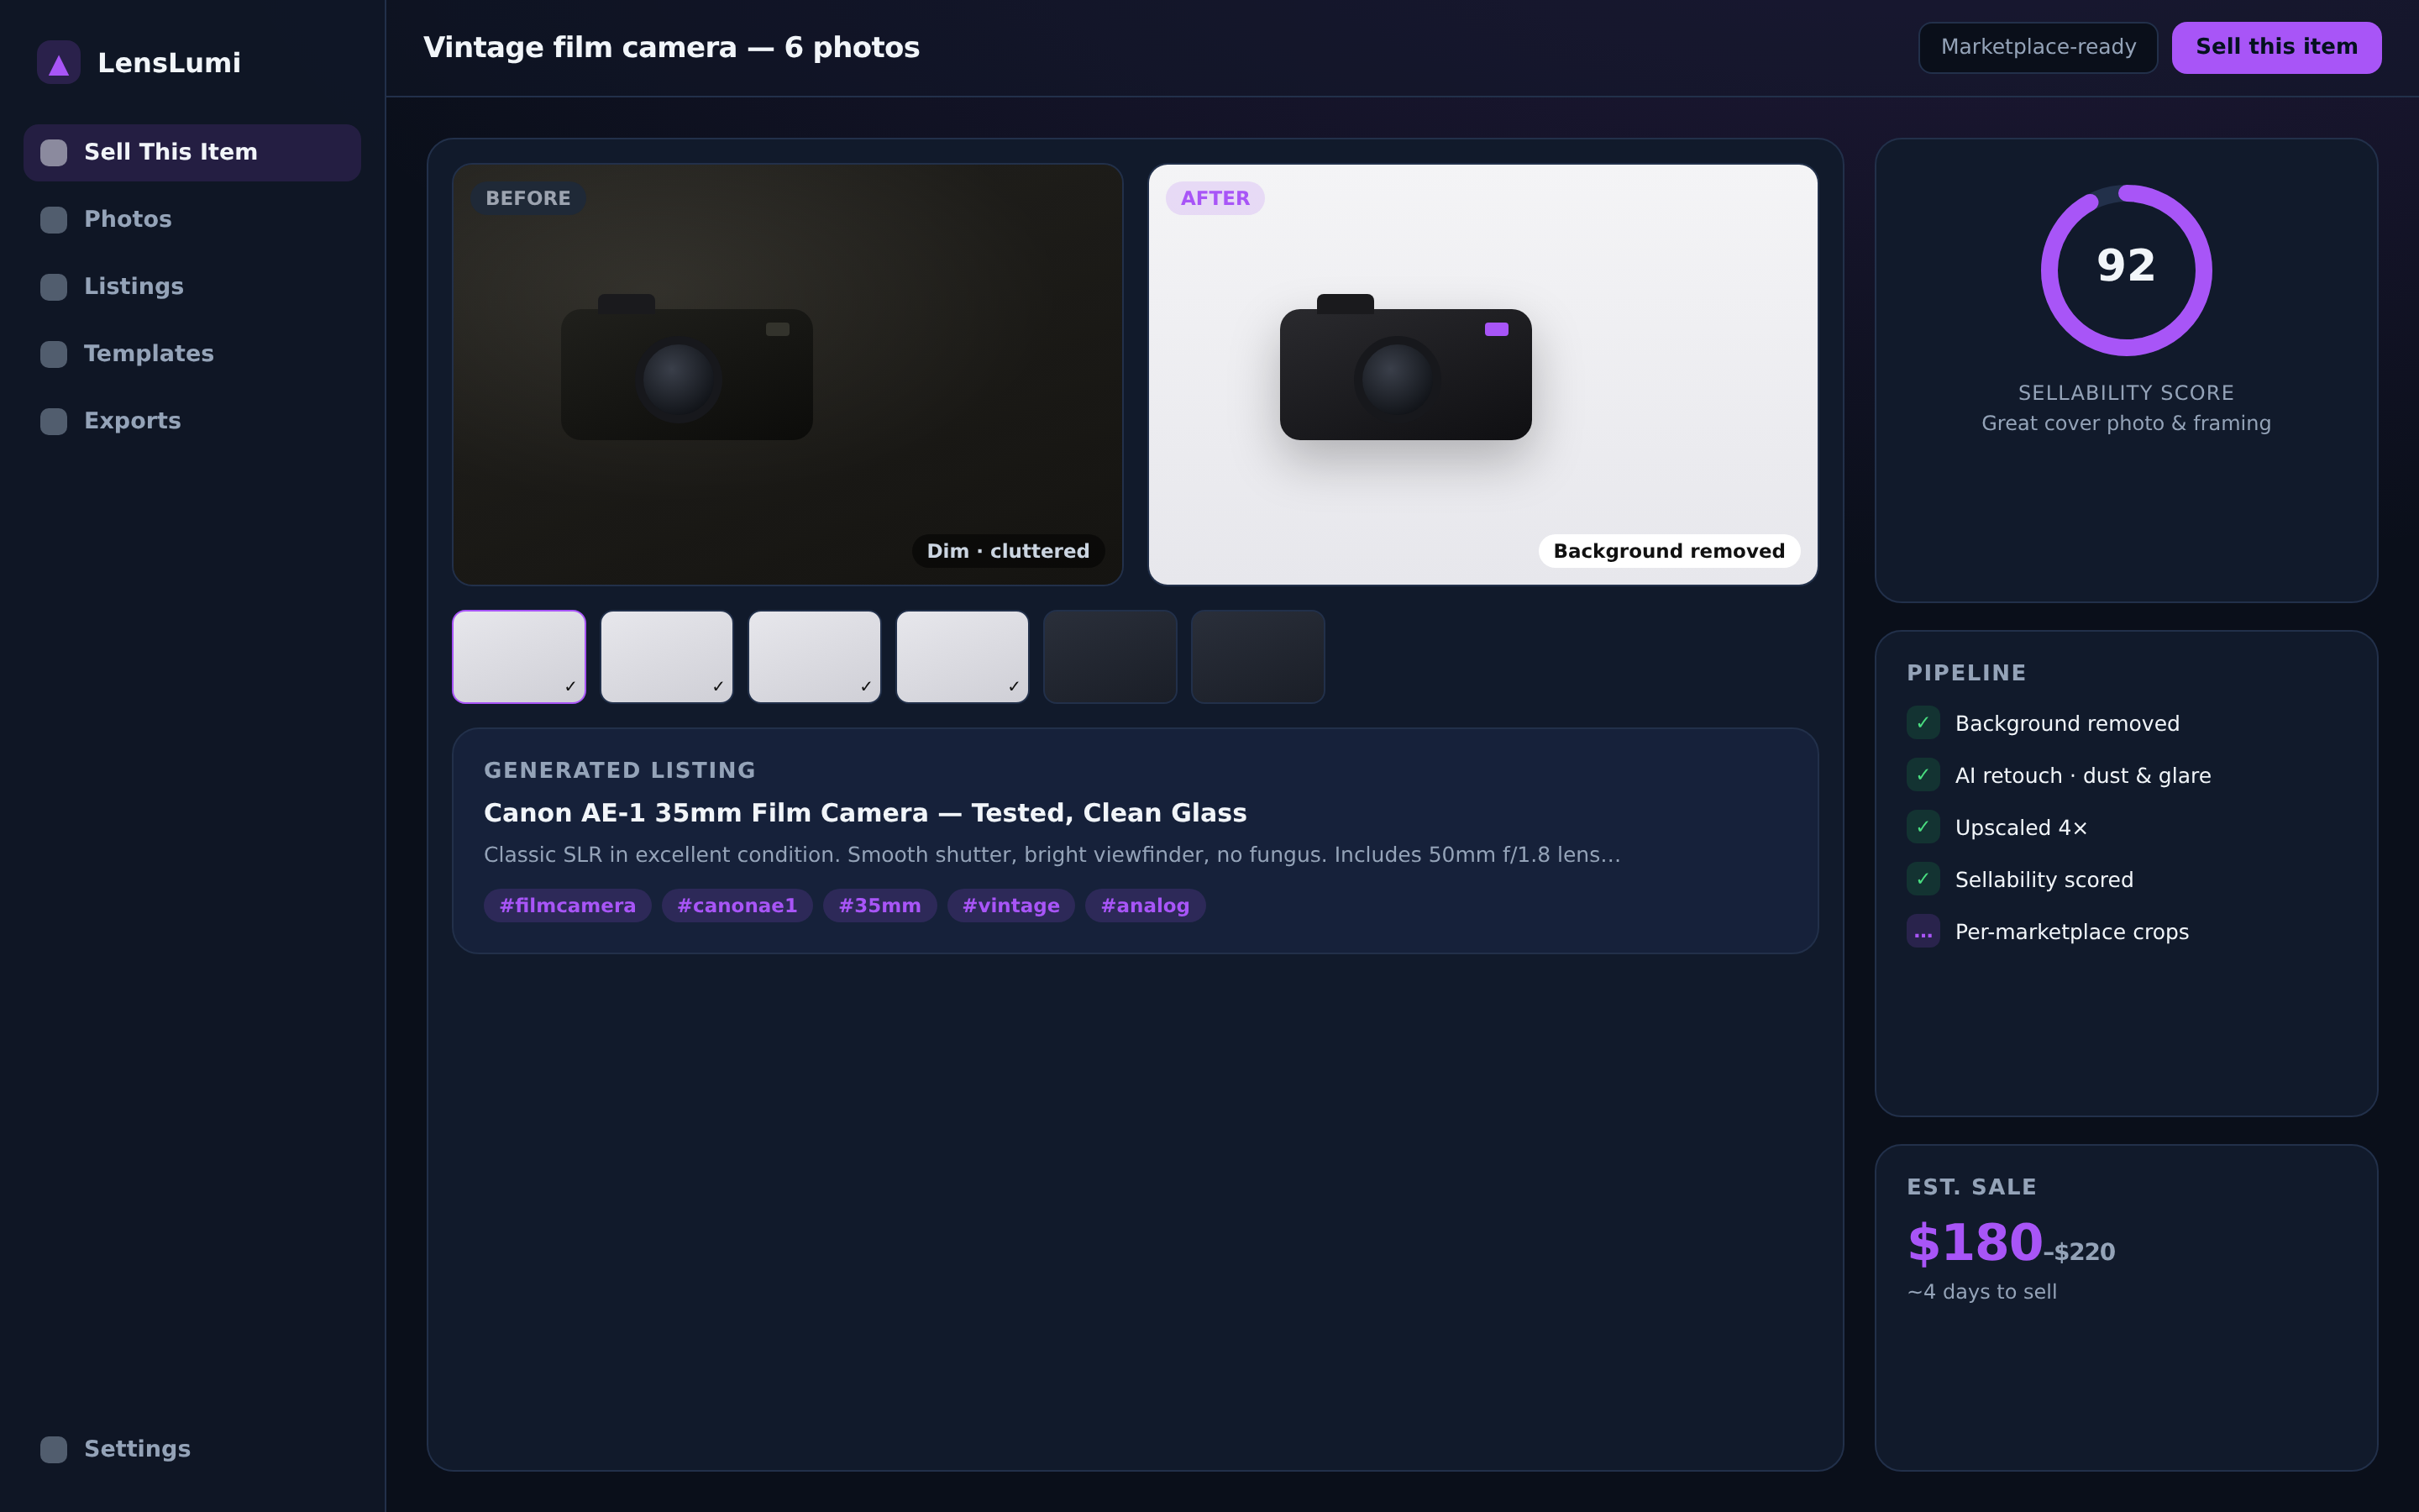Select the fifth unprocessed dark thumbnail
This screenshot has width=2419, height=1512.
click(1110, 657)
